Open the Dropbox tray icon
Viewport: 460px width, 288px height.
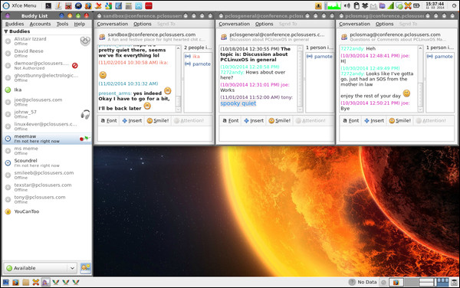[x=365, y=5]
